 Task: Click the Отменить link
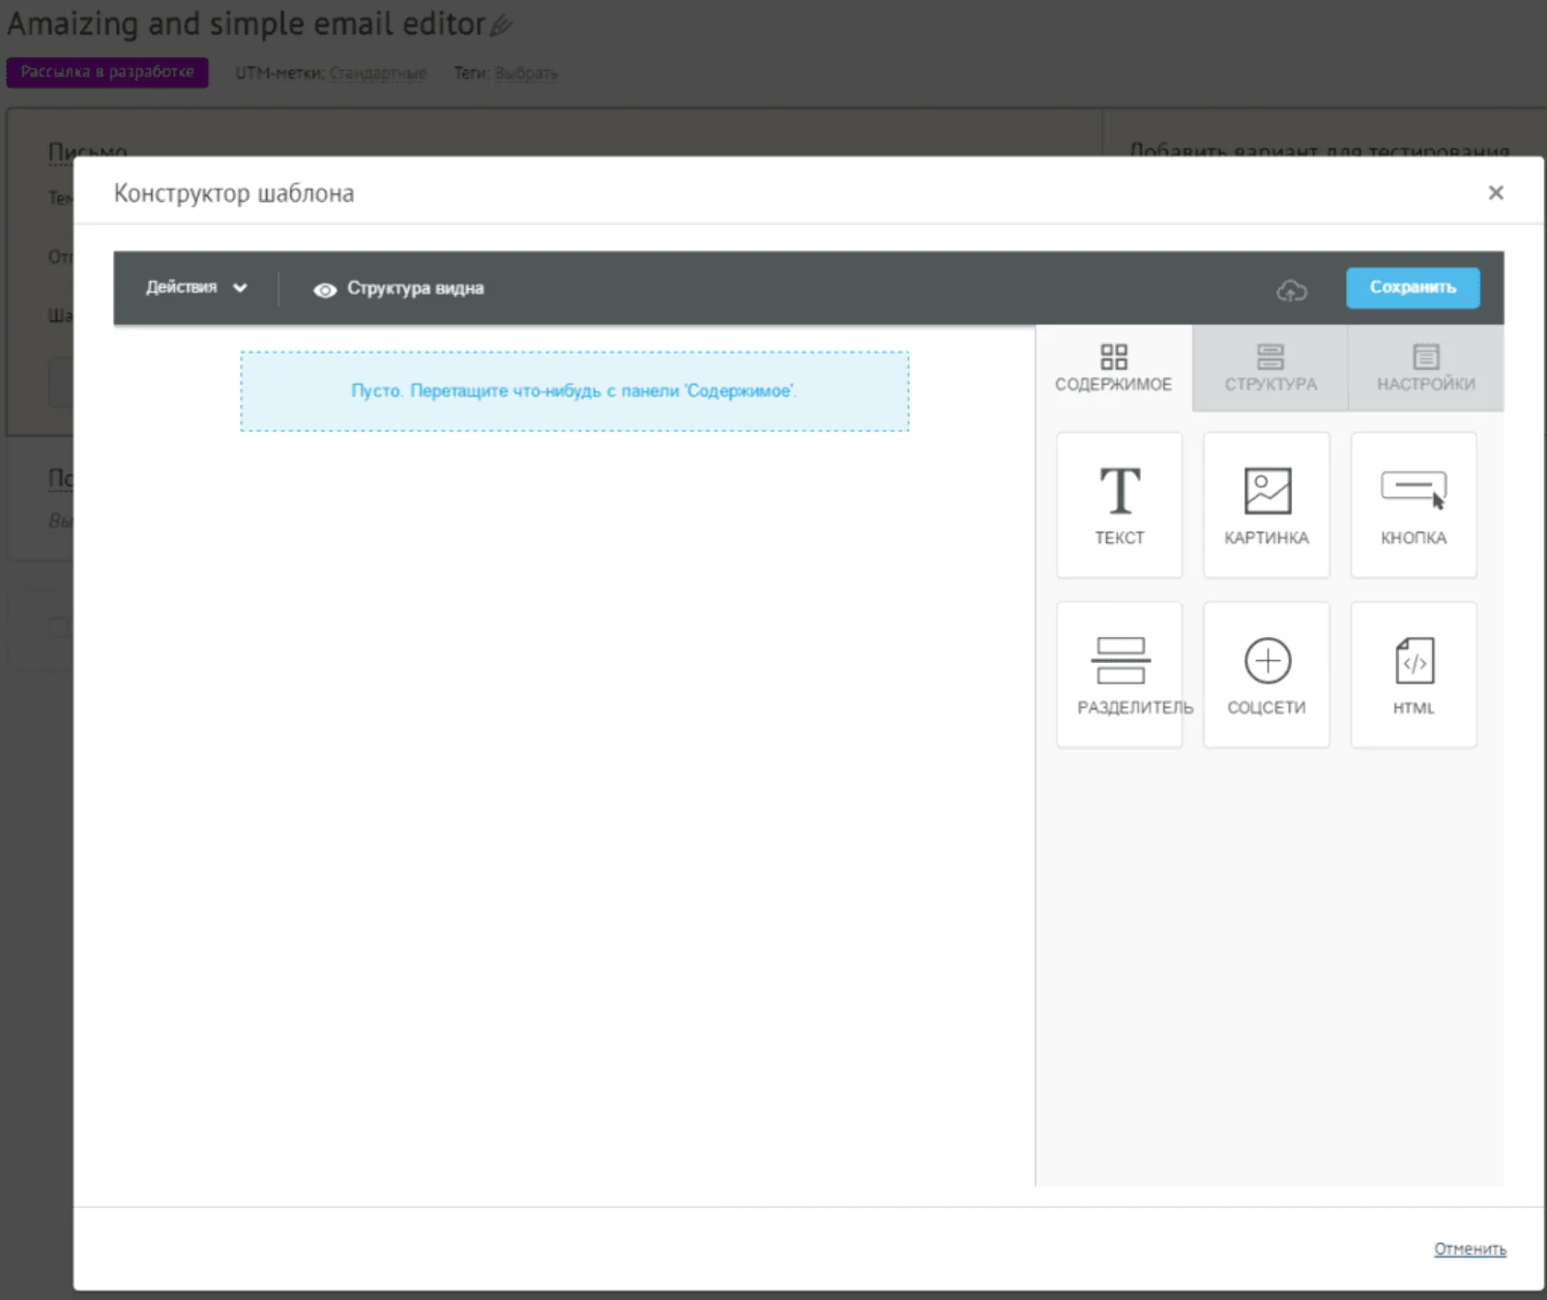[x=1469, y=1249]
